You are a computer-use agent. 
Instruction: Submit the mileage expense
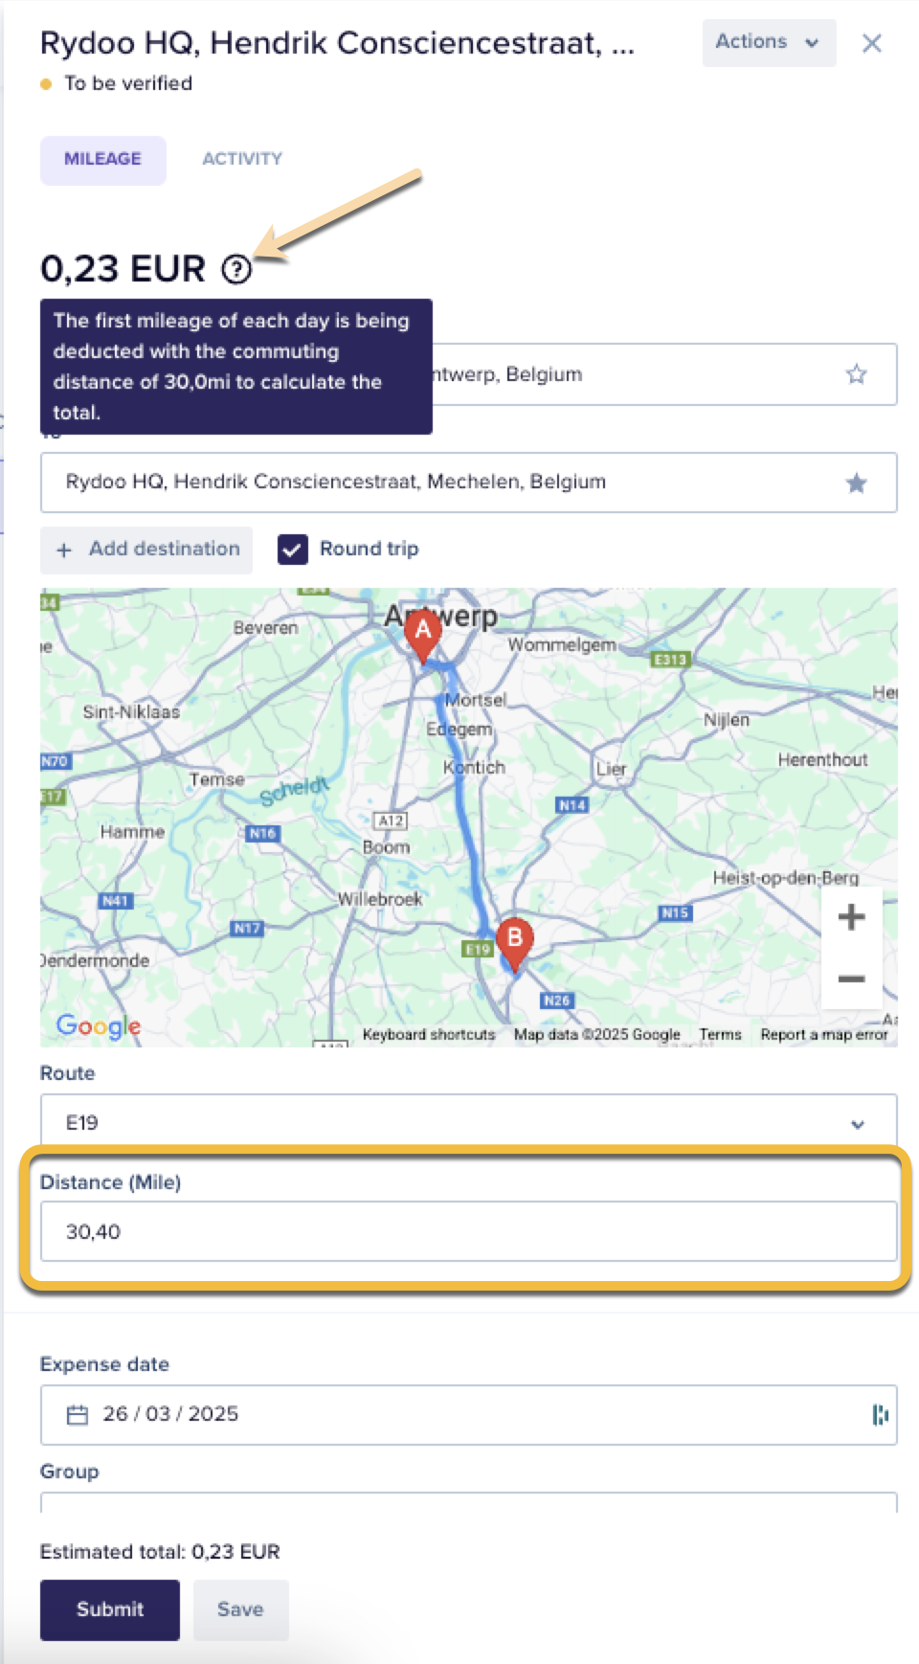pos(110,1609)
